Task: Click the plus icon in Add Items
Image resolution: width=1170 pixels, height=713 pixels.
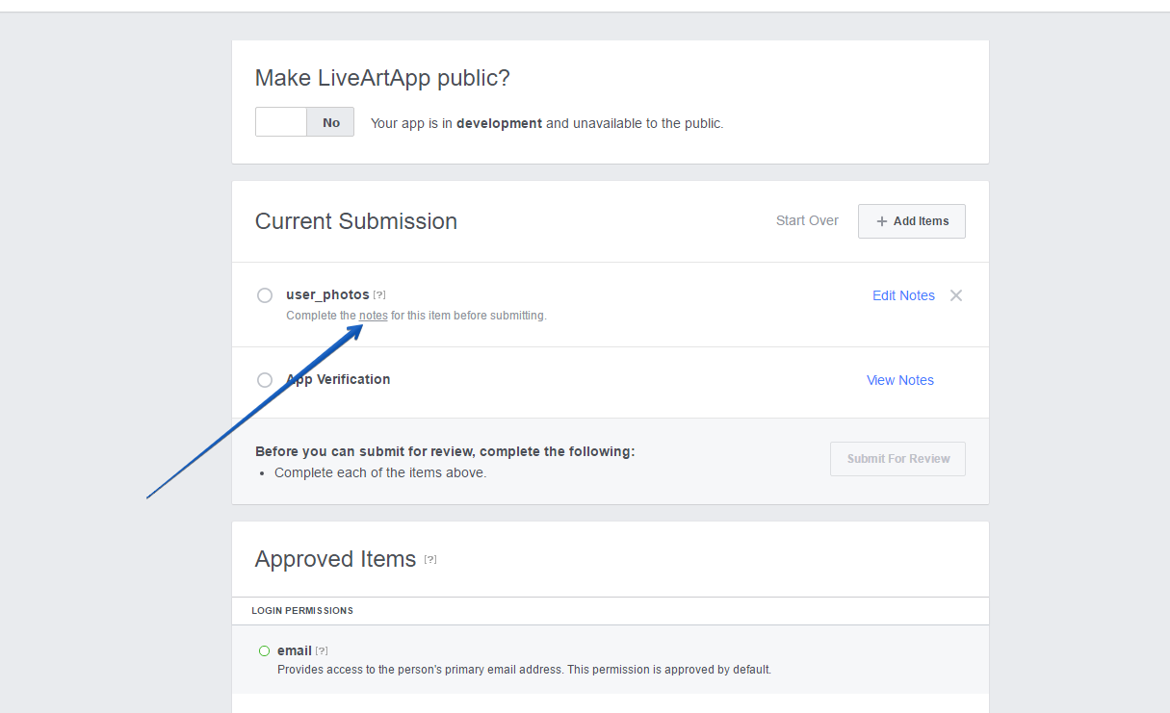Action: [882, 221]
